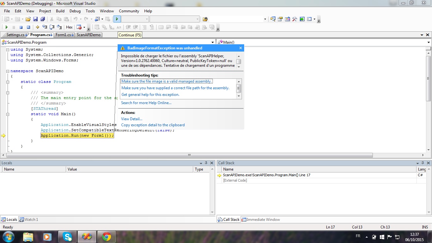Viewport: 432px width, 243px height.
Task: Open the Command Window icon dropdown arrow
Action: point(314,19)
